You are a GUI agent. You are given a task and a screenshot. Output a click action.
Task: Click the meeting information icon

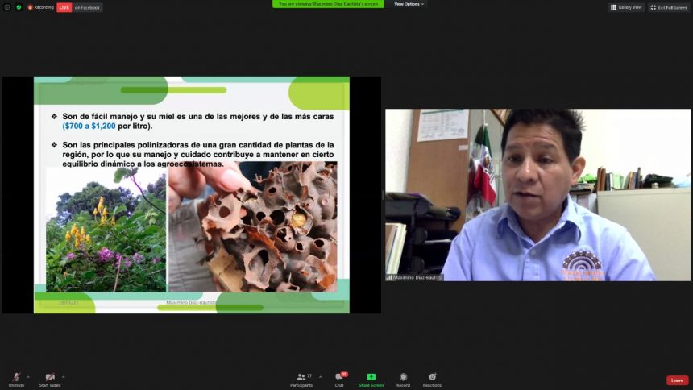[7, 7]
